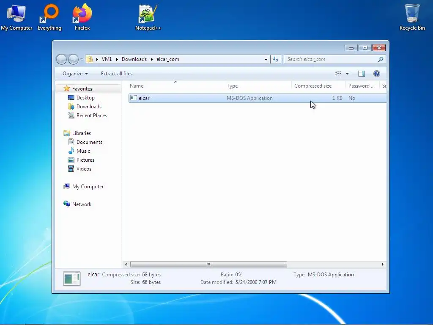The image size is (433, 325).
Task: Click Extract all files
Action: pyautogui.click(x=117, y=74)
